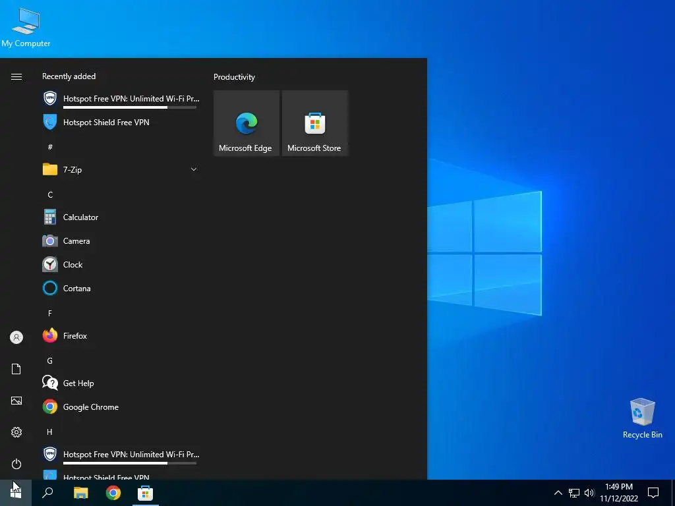Screen dimensions: 675x506
Task: Click the Microsoft Store tile
Action: 314,123
